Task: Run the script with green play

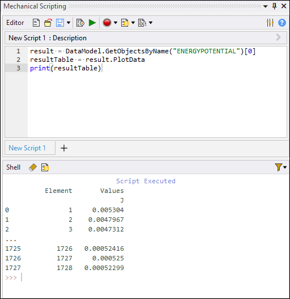Action: coord(92,23)
